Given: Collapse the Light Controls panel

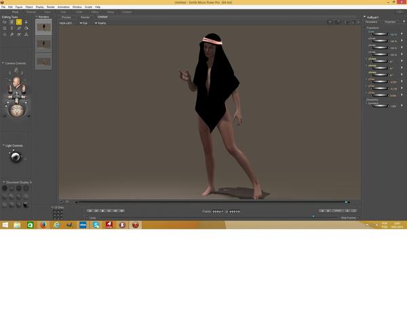Looking at the screenshot, I should coord(3,145).
